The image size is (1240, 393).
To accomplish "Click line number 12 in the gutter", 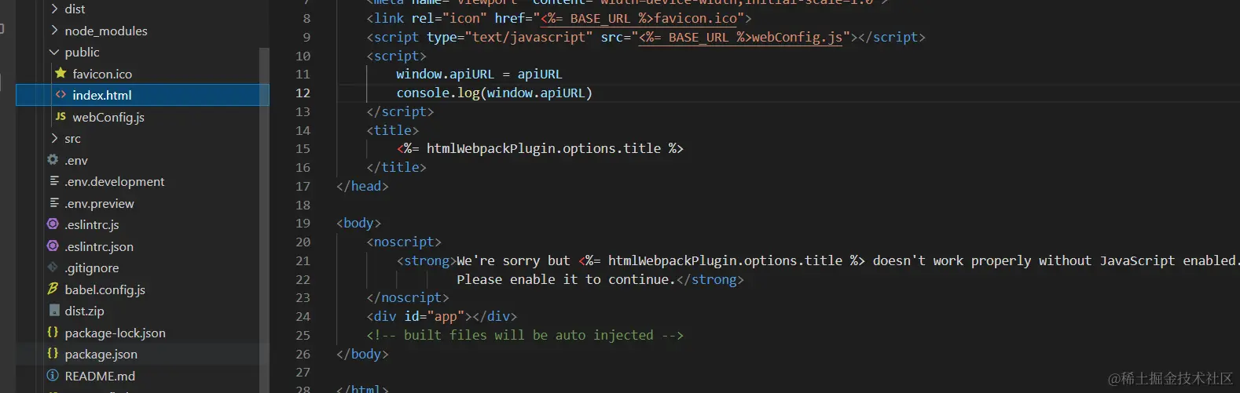I will (x=303, y=93).
